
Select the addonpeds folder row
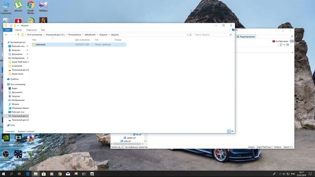pyautogui.click(x=79, y=45)
